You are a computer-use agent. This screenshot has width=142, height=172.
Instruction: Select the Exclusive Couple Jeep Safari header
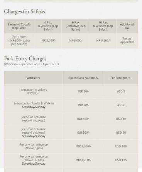[19, 26]
